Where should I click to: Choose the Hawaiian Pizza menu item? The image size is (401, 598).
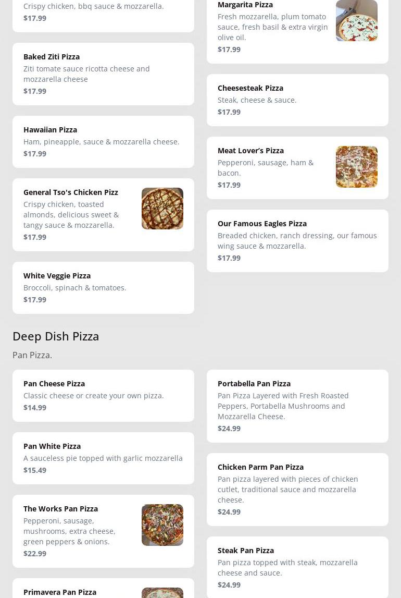tap(103, 141)
